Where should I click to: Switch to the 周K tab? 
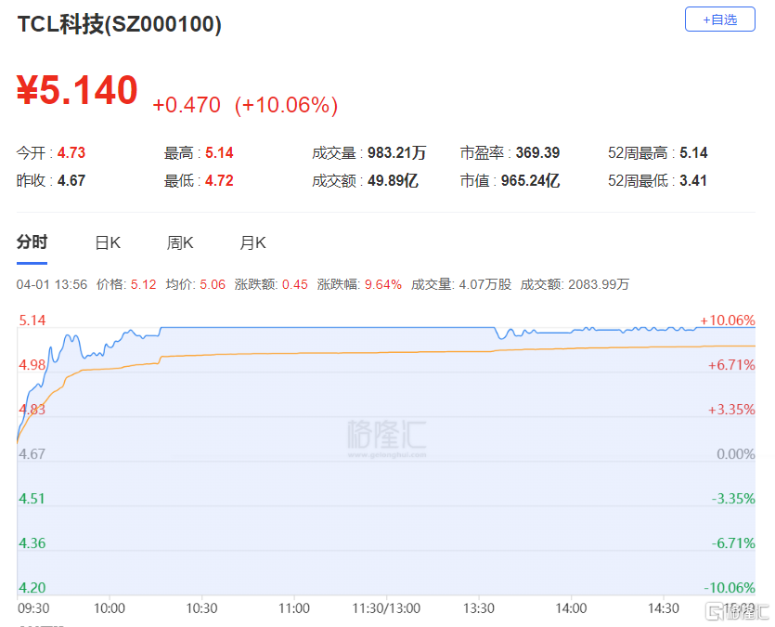(180, 242)
